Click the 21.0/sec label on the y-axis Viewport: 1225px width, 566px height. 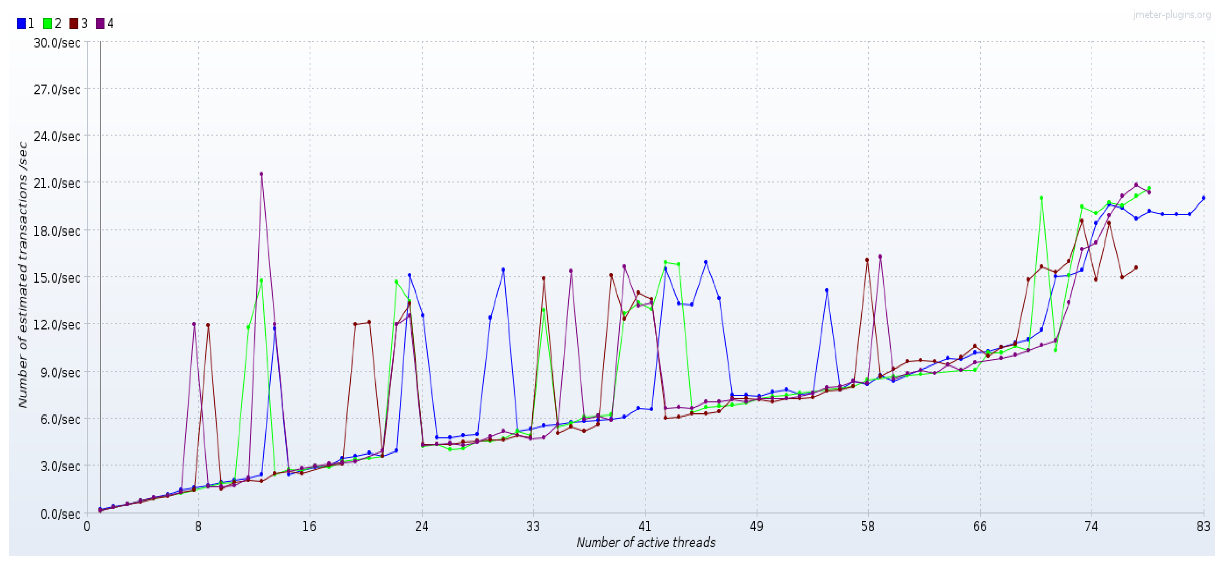point(56,183)
